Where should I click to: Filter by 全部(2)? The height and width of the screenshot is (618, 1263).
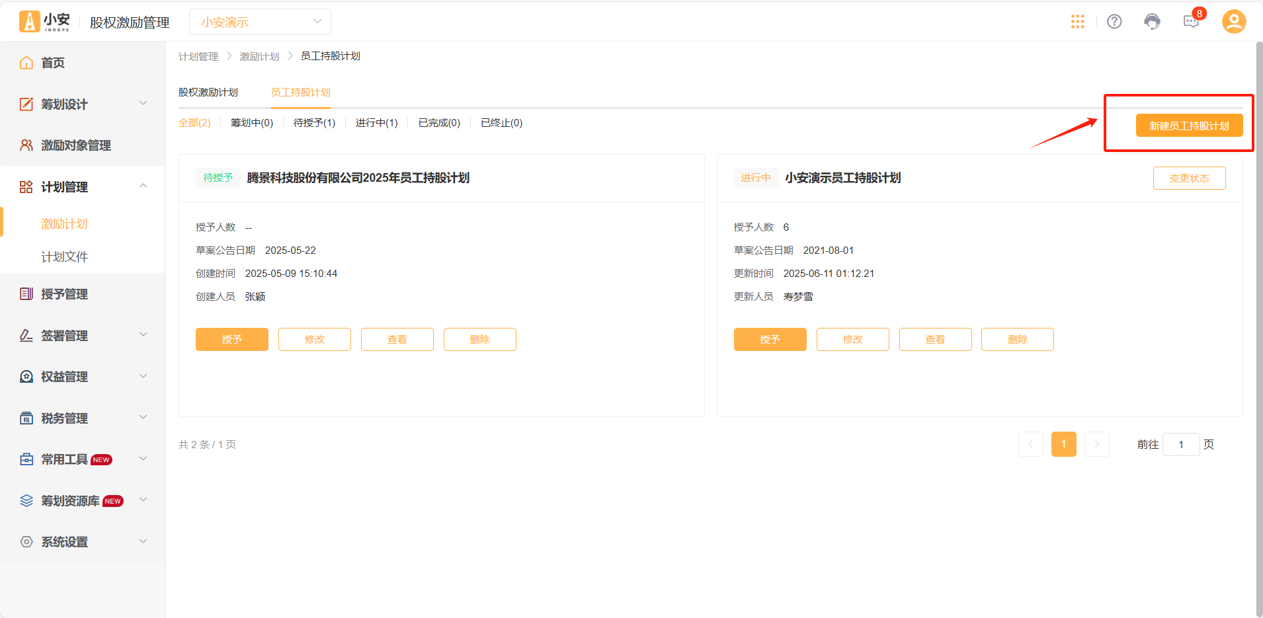pos(194,123)
